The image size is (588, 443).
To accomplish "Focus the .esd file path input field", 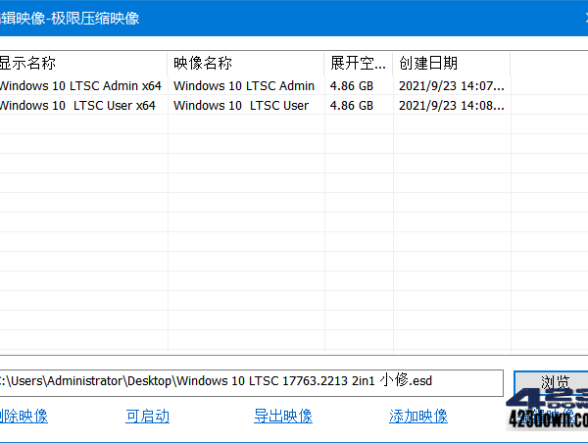I will [x=250, y=380].
